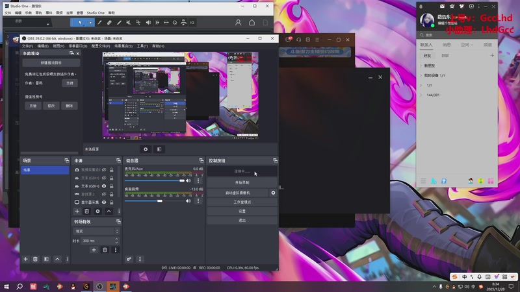Hide the visible 文本 (GDI+) source
Image resolution: width=520 pixels, height=292 pixels.
click(x=104, y=186)
